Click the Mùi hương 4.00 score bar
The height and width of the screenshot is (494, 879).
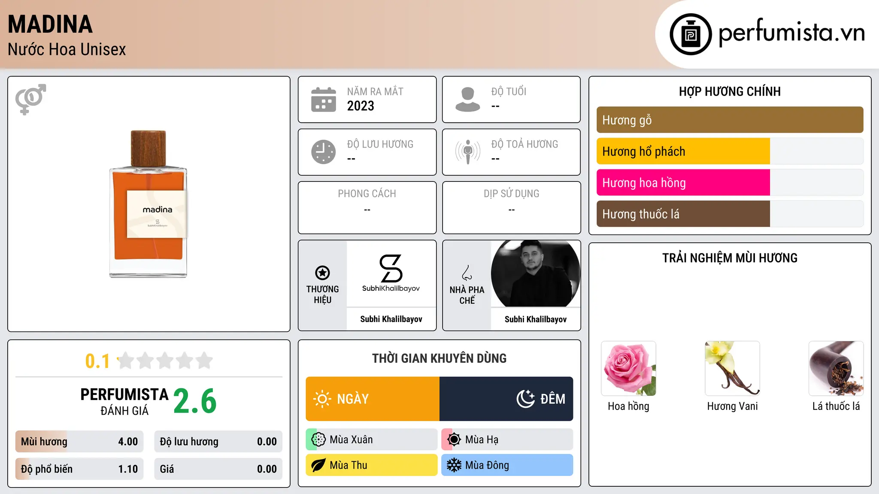click(x=79, y=442)
